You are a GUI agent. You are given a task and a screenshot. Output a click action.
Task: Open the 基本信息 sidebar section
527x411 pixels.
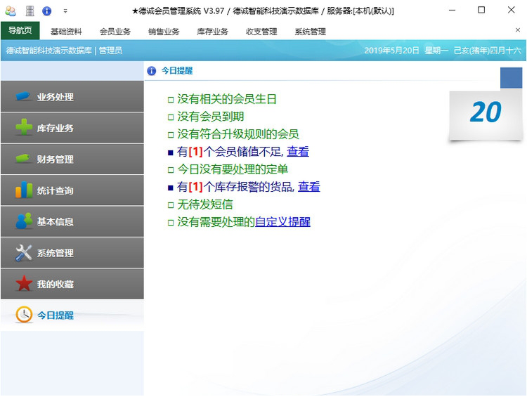pyautogui.click(x=72, y=221)
